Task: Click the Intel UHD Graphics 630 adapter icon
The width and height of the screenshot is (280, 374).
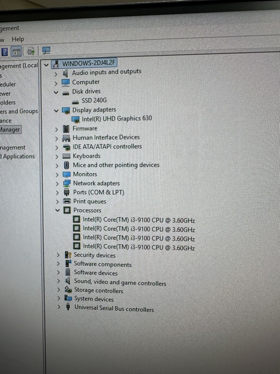Action: pyautogui.click(x=75, y=120)
